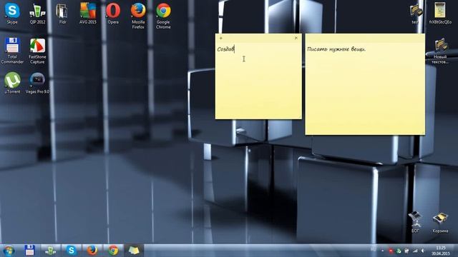This screenshot has width=458, height=257.
Task: Click the red tray icon
Action: click(391, 251)
